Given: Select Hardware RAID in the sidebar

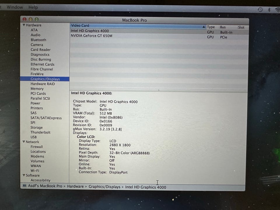Looking at the screenshot, I should 43,84.
